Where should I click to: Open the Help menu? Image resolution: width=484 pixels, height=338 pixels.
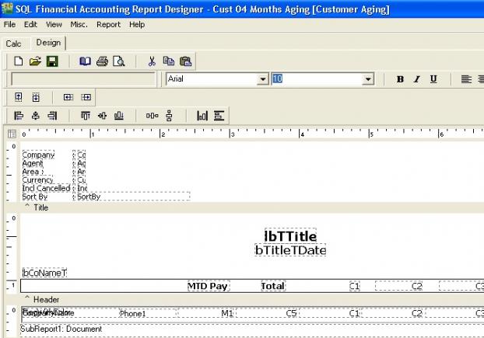137,24
